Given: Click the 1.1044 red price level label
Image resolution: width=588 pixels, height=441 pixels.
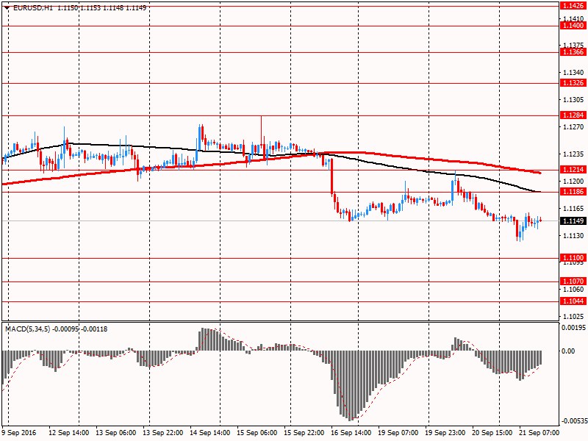Looking at the screenshot, I should coord(573,301).
